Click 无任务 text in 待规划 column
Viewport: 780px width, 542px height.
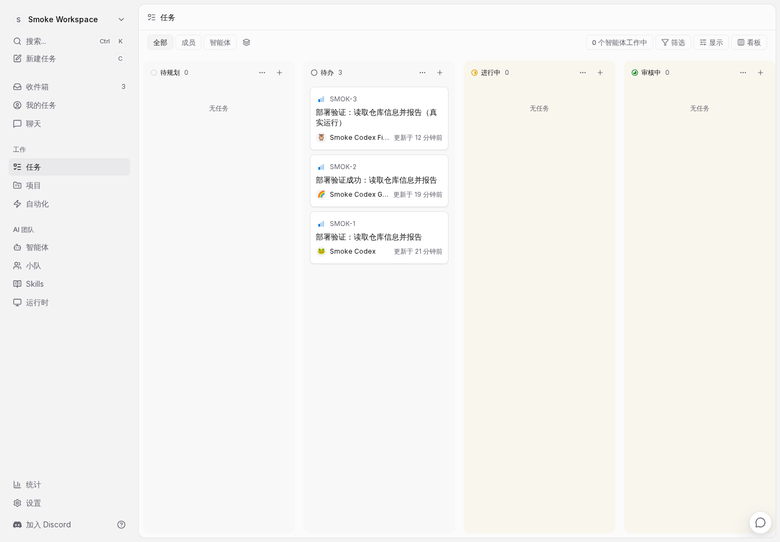tap(219, 108)
